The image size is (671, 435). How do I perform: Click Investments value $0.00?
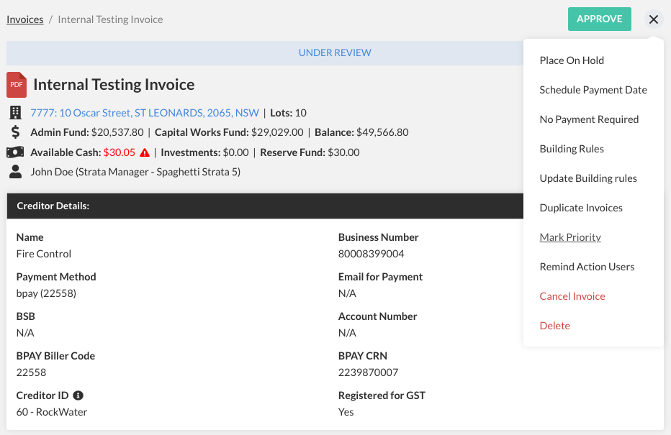(236, 152)
